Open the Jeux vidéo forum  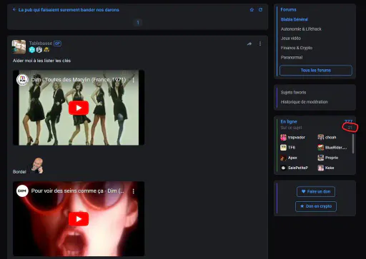[x=291, y=39]
